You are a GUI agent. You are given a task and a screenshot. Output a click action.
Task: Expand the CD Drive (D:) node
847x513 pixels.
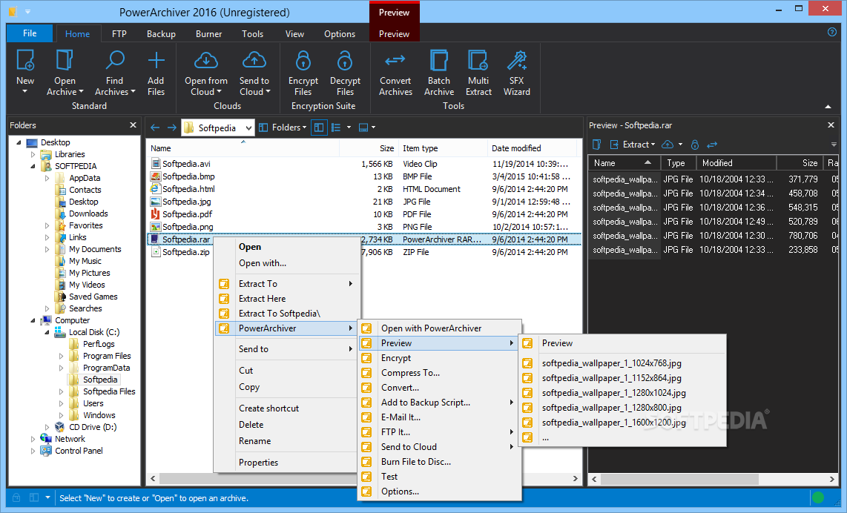click(47, 427)
